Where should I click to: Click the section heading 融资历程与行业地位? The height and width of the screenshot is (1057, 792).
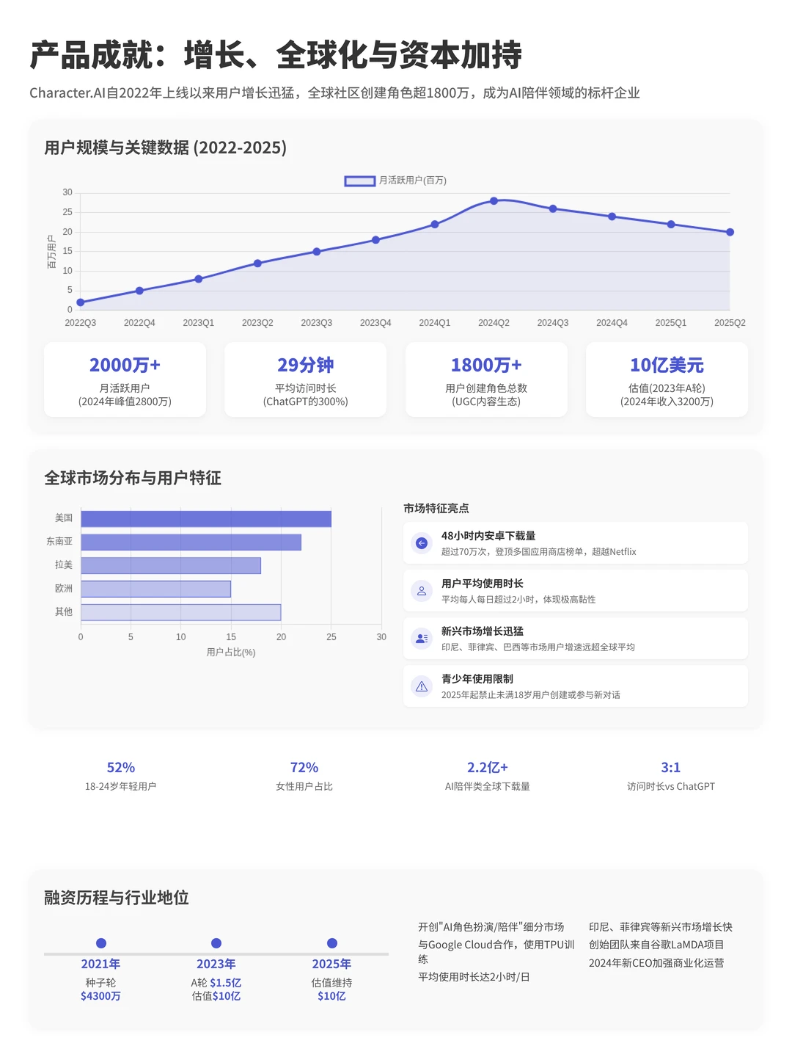click(x=117, y=898)
